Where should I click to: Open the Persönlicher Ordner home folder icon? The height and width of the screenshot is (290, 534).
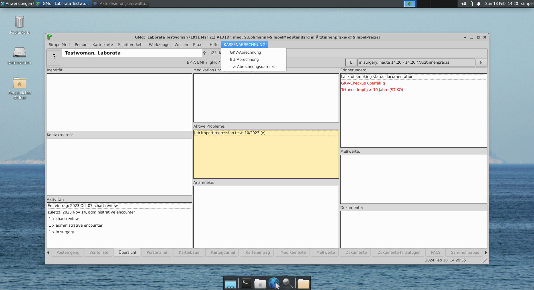19,83
